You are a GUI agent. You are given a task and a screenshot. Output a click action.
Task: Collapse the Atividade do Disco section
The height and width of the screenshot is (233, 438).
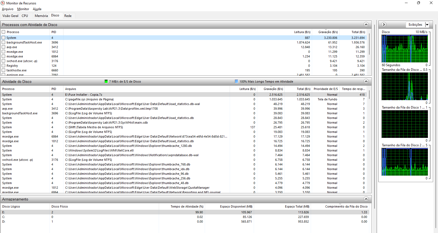pos(366,81)
